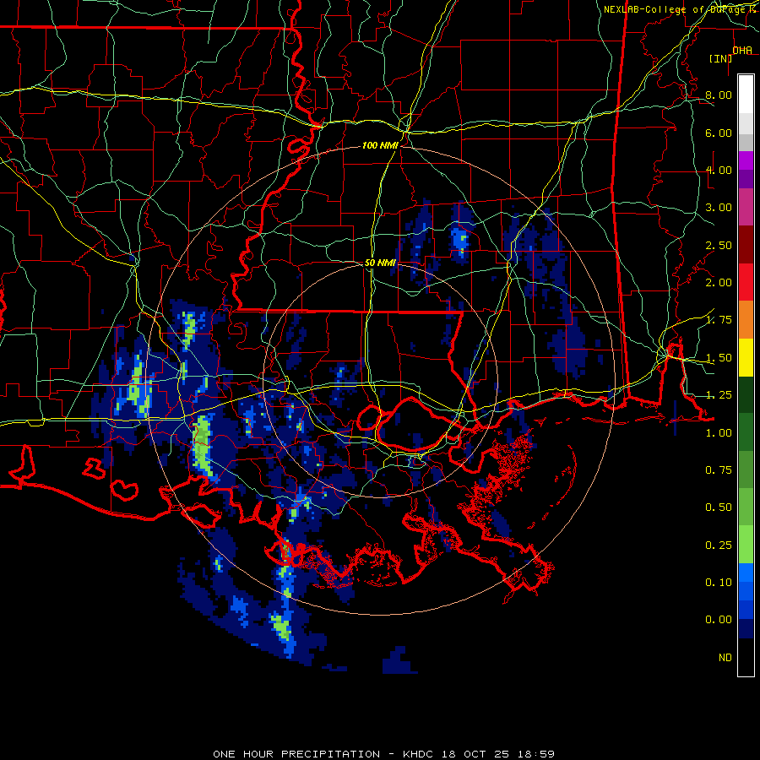
Task: Click the 6.00 legend value
Action: tap(719, 133)
